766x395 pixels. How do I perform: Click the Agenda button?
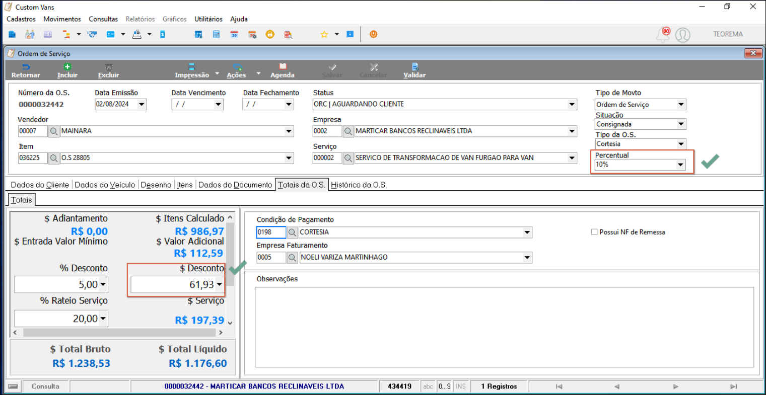(283, 71)
